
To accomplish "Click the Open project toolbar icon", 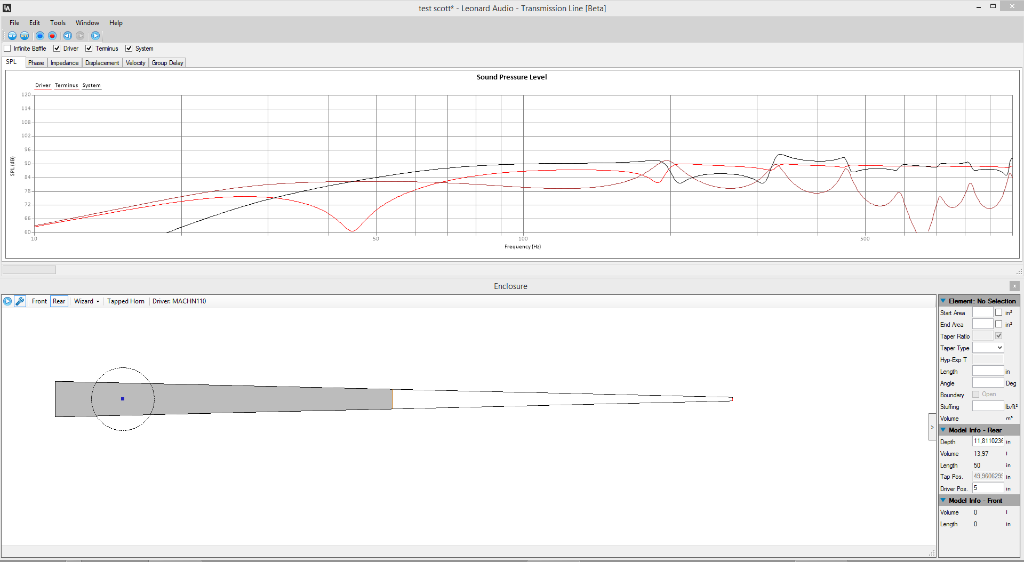I will click(x=25, y=36).
